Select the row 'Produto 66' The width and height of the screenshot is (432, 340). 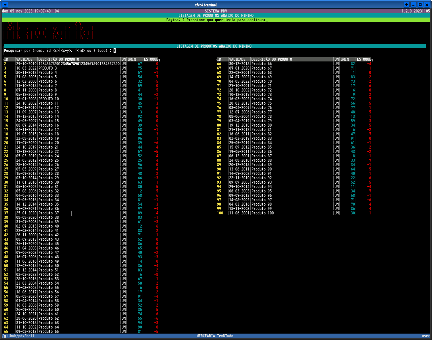click(x=294, y=64)
